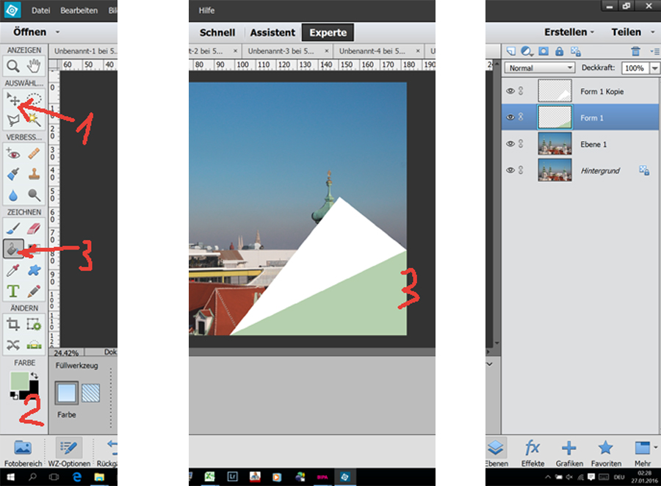Choose pattern fill option under Füllwerkzeug
Viewport: 661px width, 486px height.
90,393
